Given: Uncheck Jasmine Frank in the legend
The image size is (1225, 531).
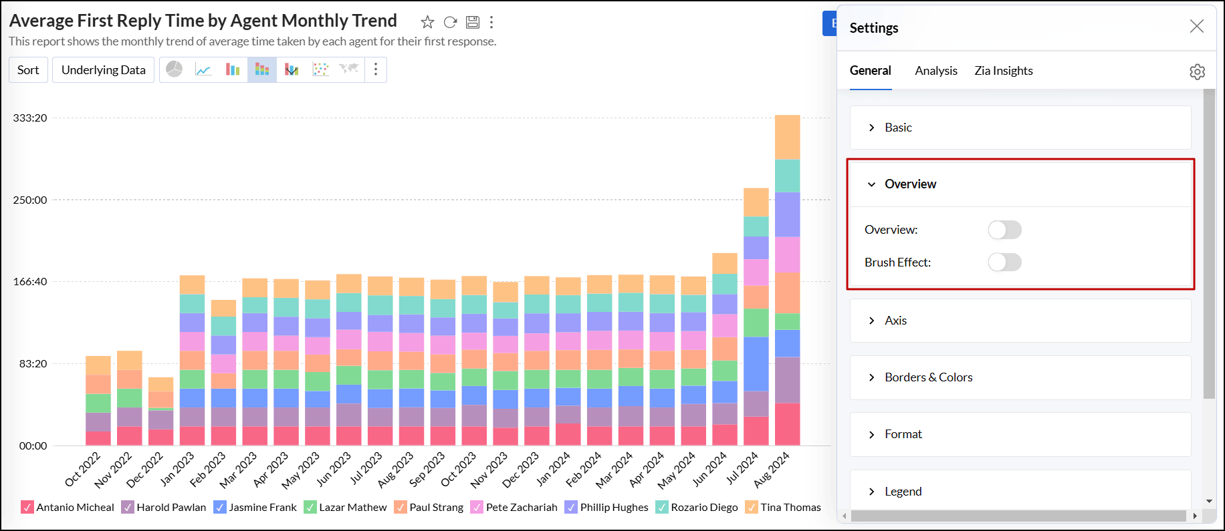Looking at the screenshot, I should [220, 508].
